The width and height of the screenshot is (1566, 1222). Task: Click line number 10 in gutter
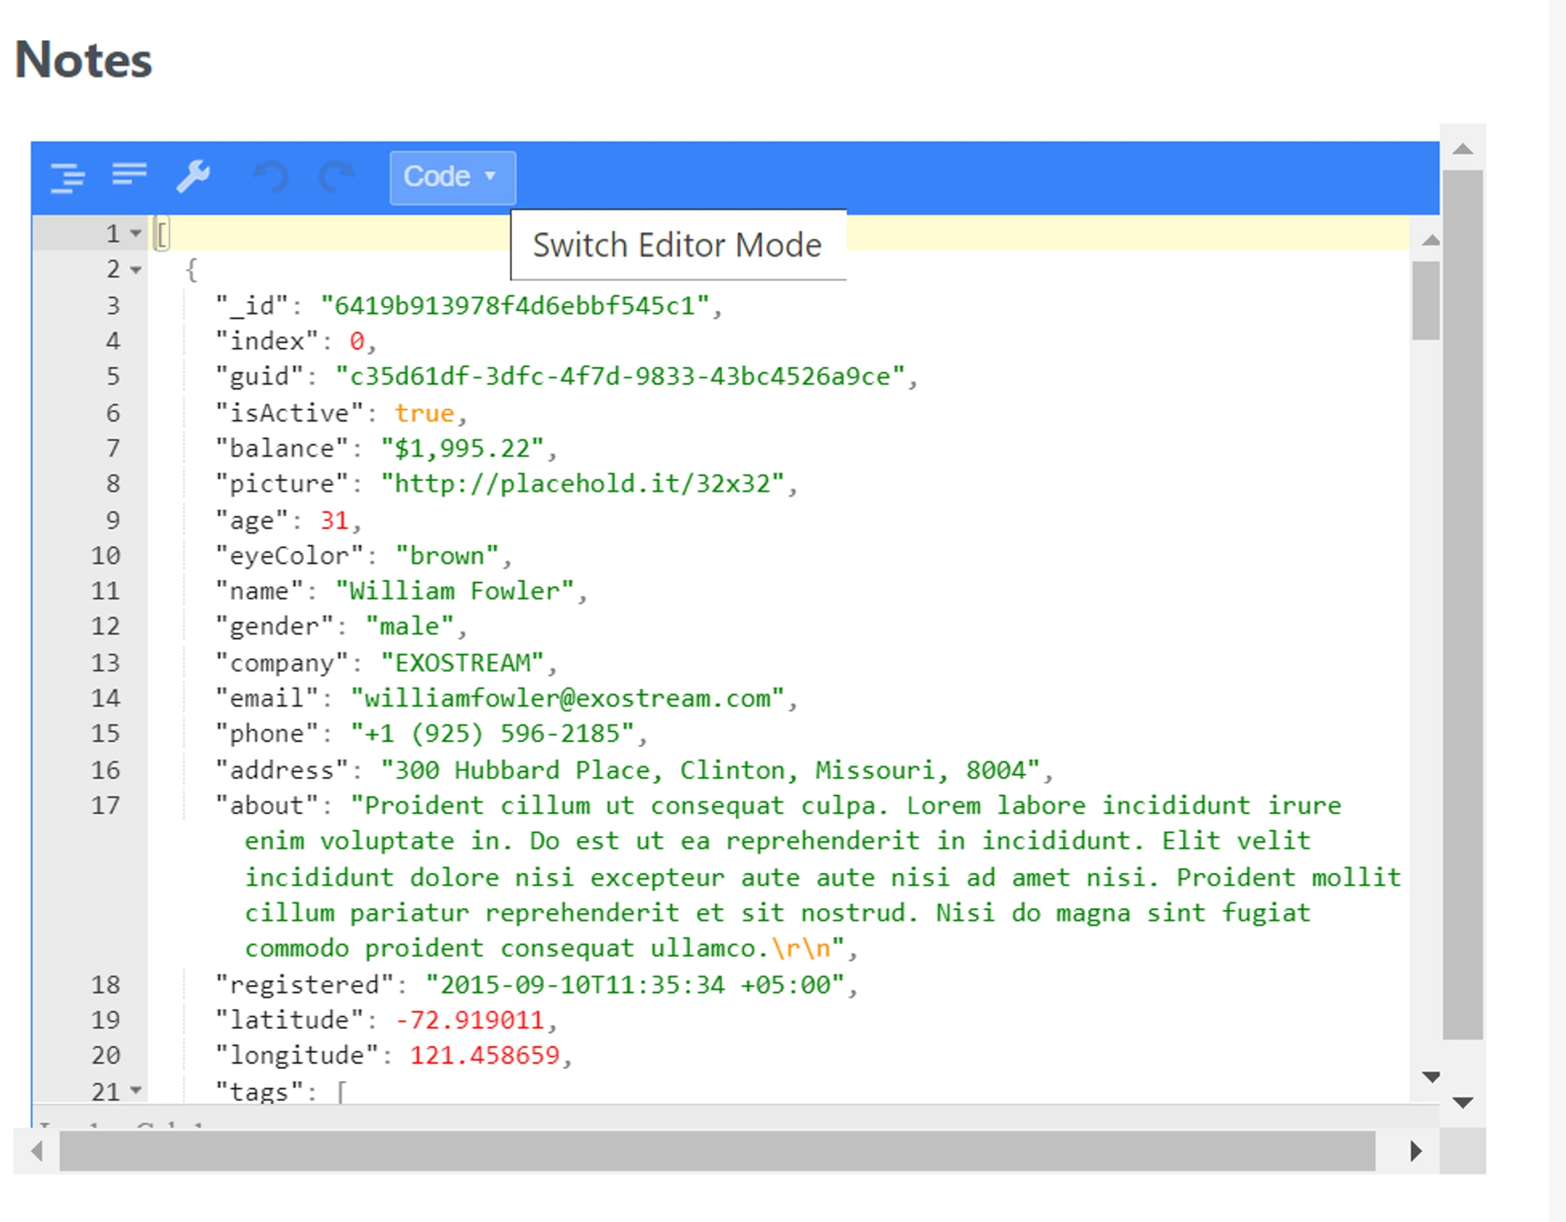[105, 556]
